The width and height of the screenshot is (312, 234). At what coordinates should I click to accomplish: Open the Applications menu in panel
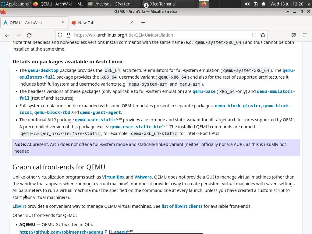(16, 4)
